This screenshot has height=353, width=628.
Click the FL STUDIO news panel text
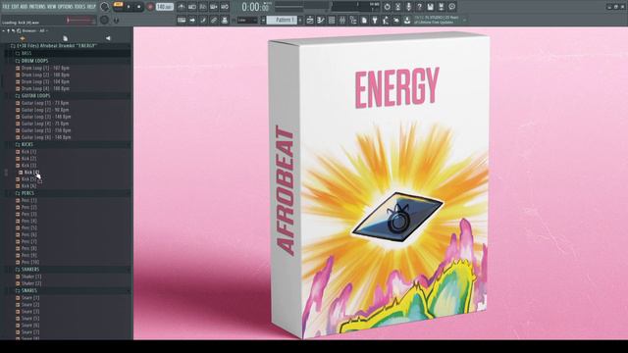point(437,20)
